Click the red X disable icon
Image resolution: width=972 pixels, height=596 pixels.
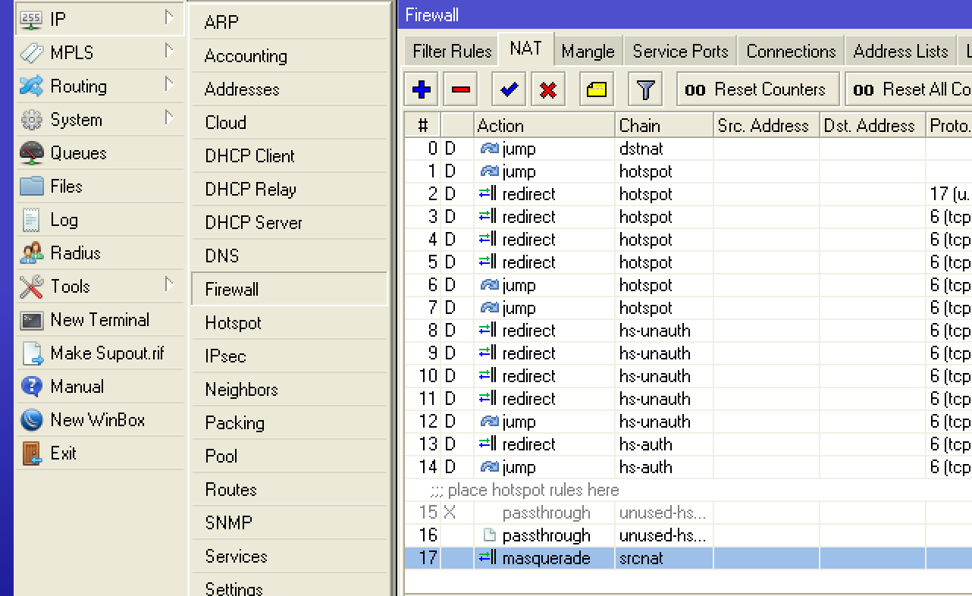[548, 89]
